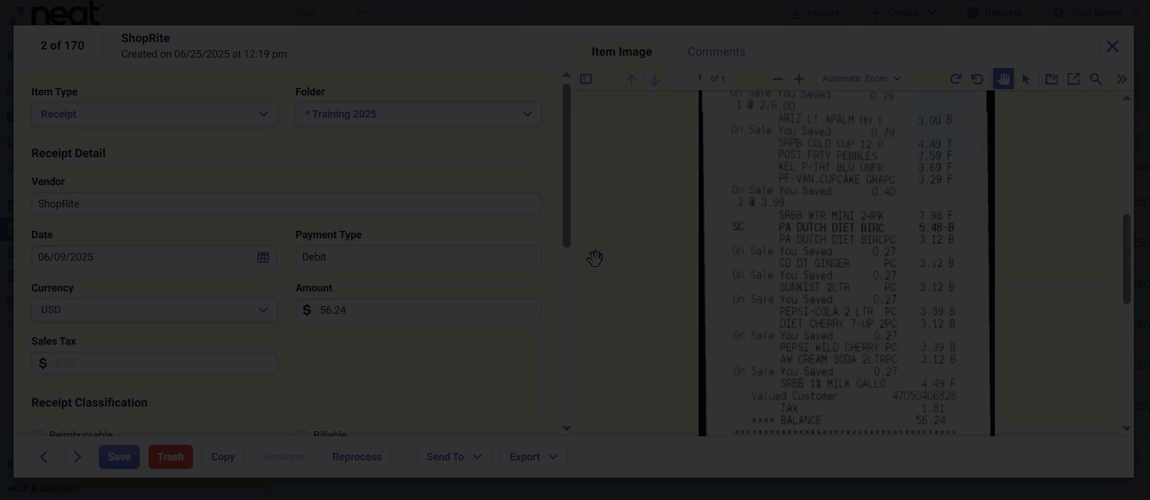The height and width of the screenshot is (500, 1150).
Task: Click SRBB 1% MILK GALLO receipt line
Action: click(867, 384)
